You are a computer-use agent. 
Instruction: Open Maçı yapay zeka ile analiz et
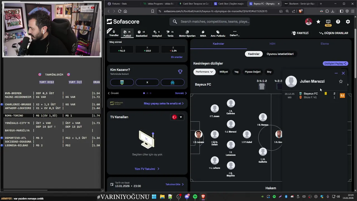[164, 104]
